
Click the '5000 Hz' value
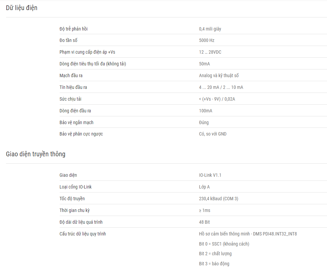point(207,40)
